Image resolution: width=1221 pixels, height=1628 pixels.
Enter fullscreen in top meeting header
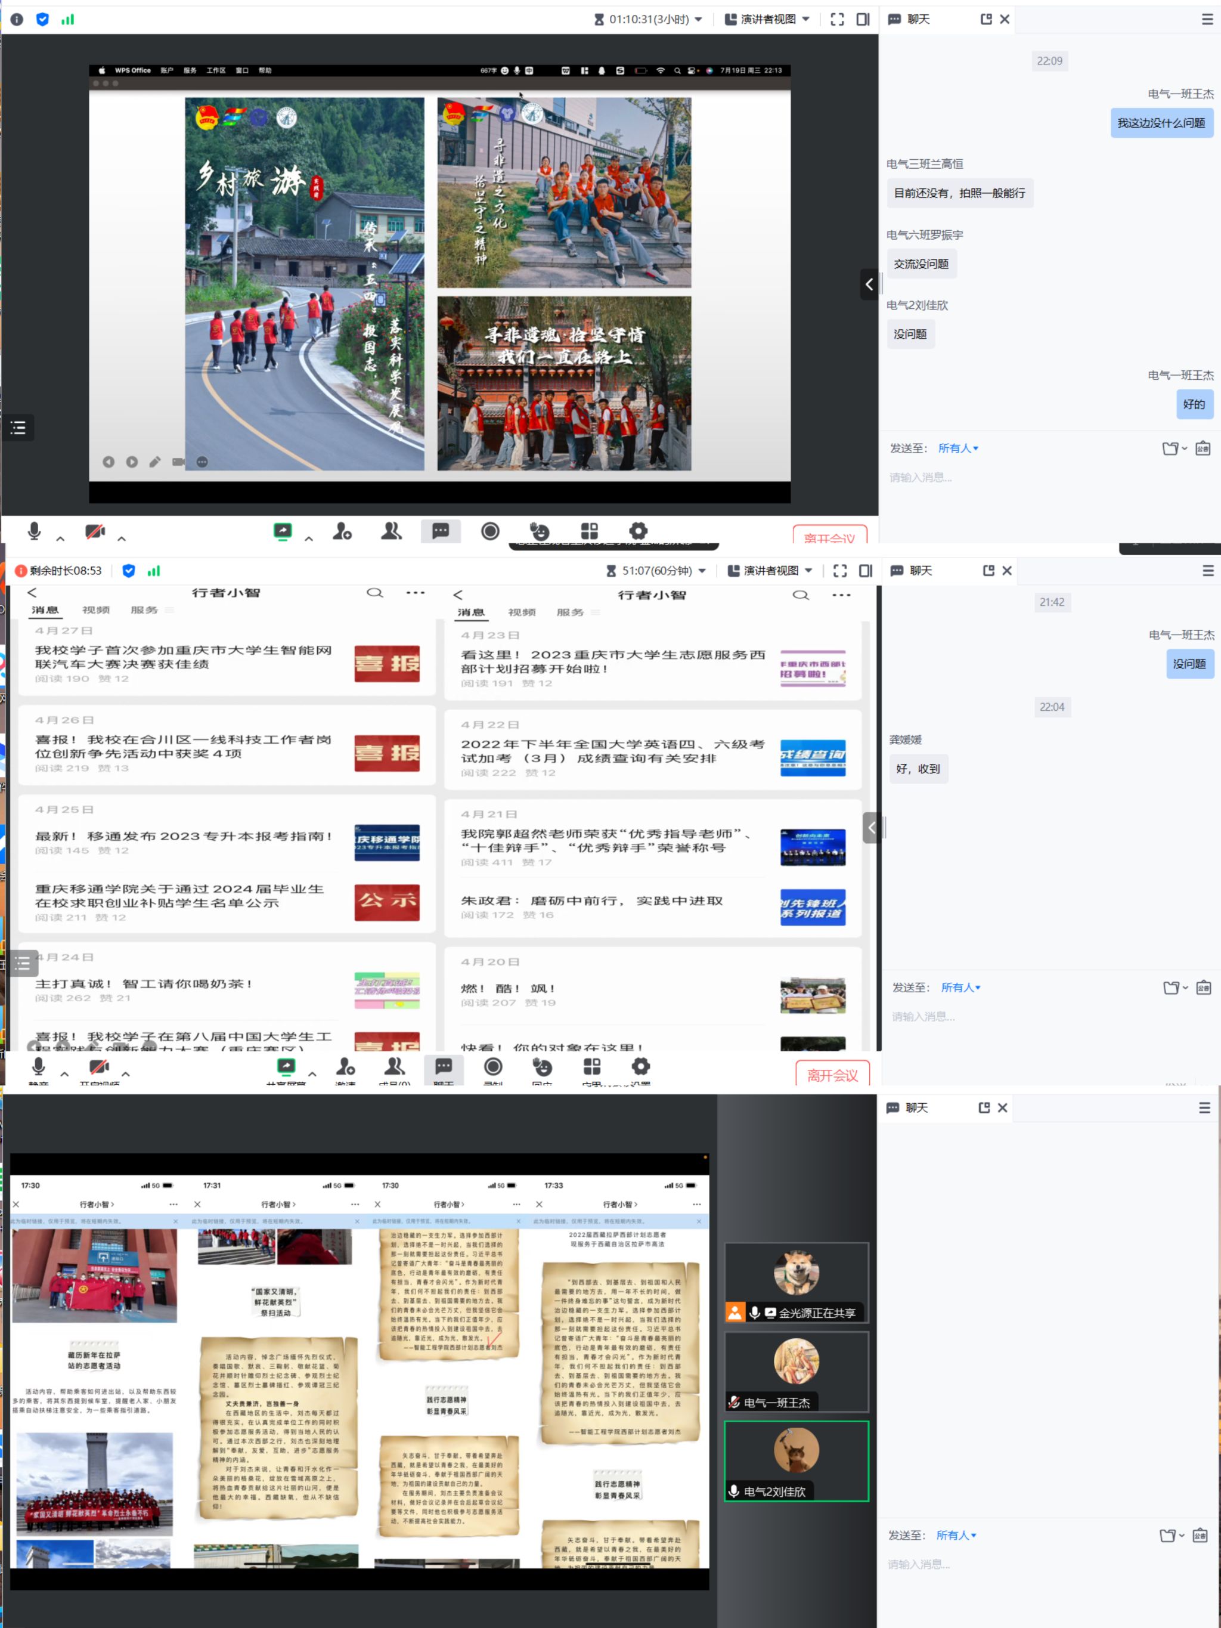pos(837,19)
